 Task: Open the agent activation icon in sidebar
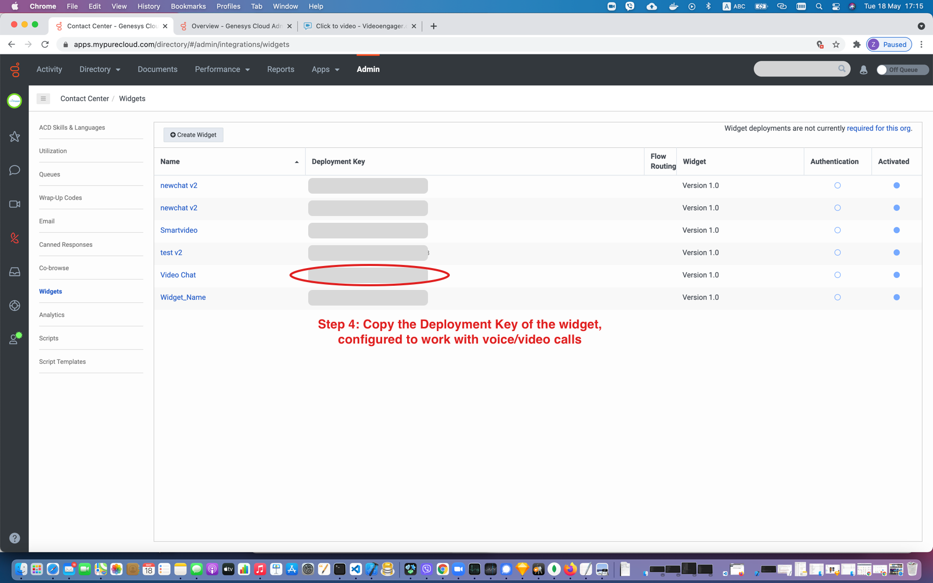[x=16, y=338]
